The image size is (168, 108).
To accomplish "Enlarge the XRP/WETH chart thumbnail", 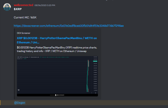I will (x=57, y=76).
